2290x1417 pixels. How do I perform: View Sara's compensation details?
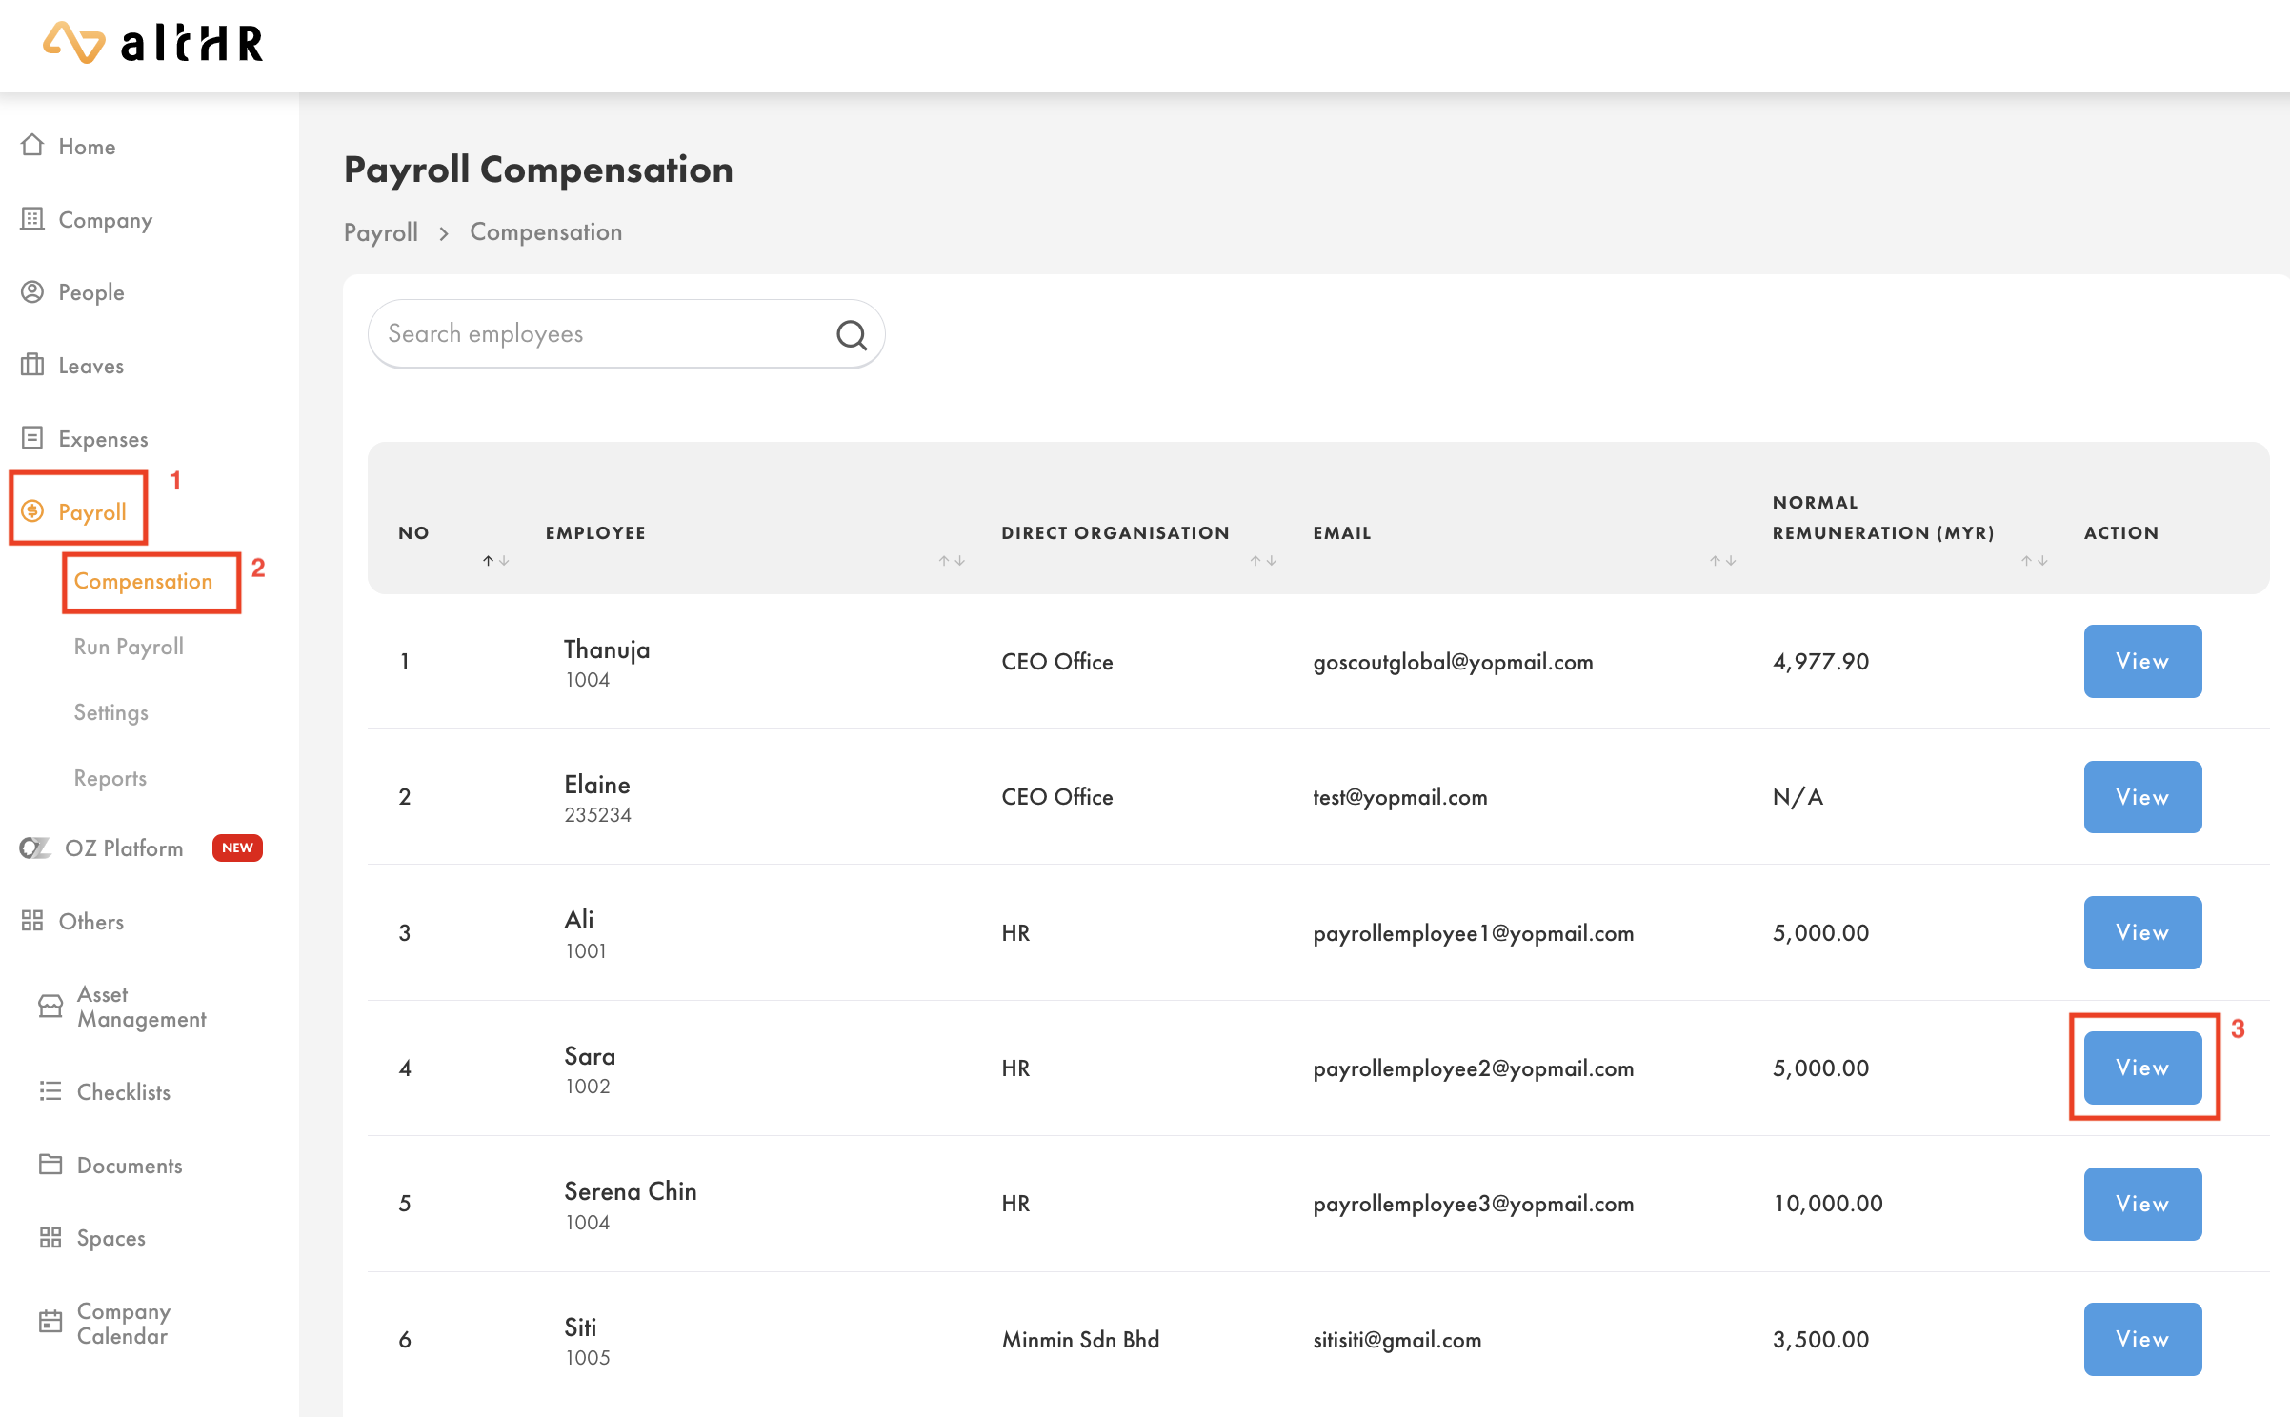pos(2141,1068)
